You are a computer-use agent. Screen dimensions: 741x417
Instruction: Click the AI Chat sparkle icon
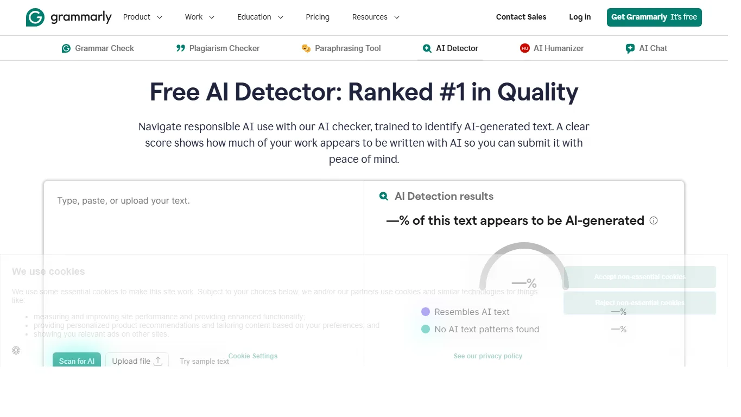coord(630,48)
